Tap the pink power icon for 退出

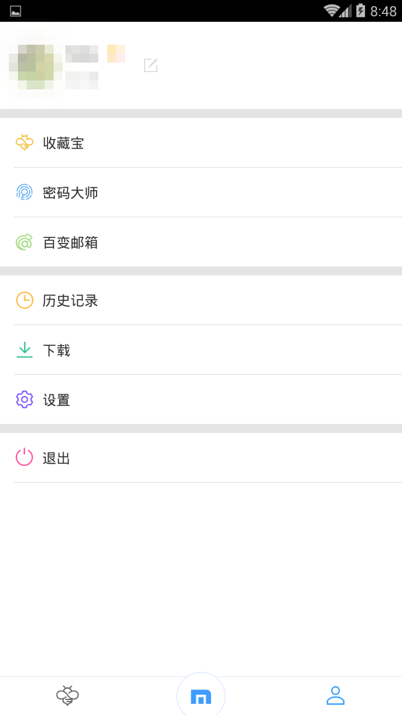click(25, 457)
